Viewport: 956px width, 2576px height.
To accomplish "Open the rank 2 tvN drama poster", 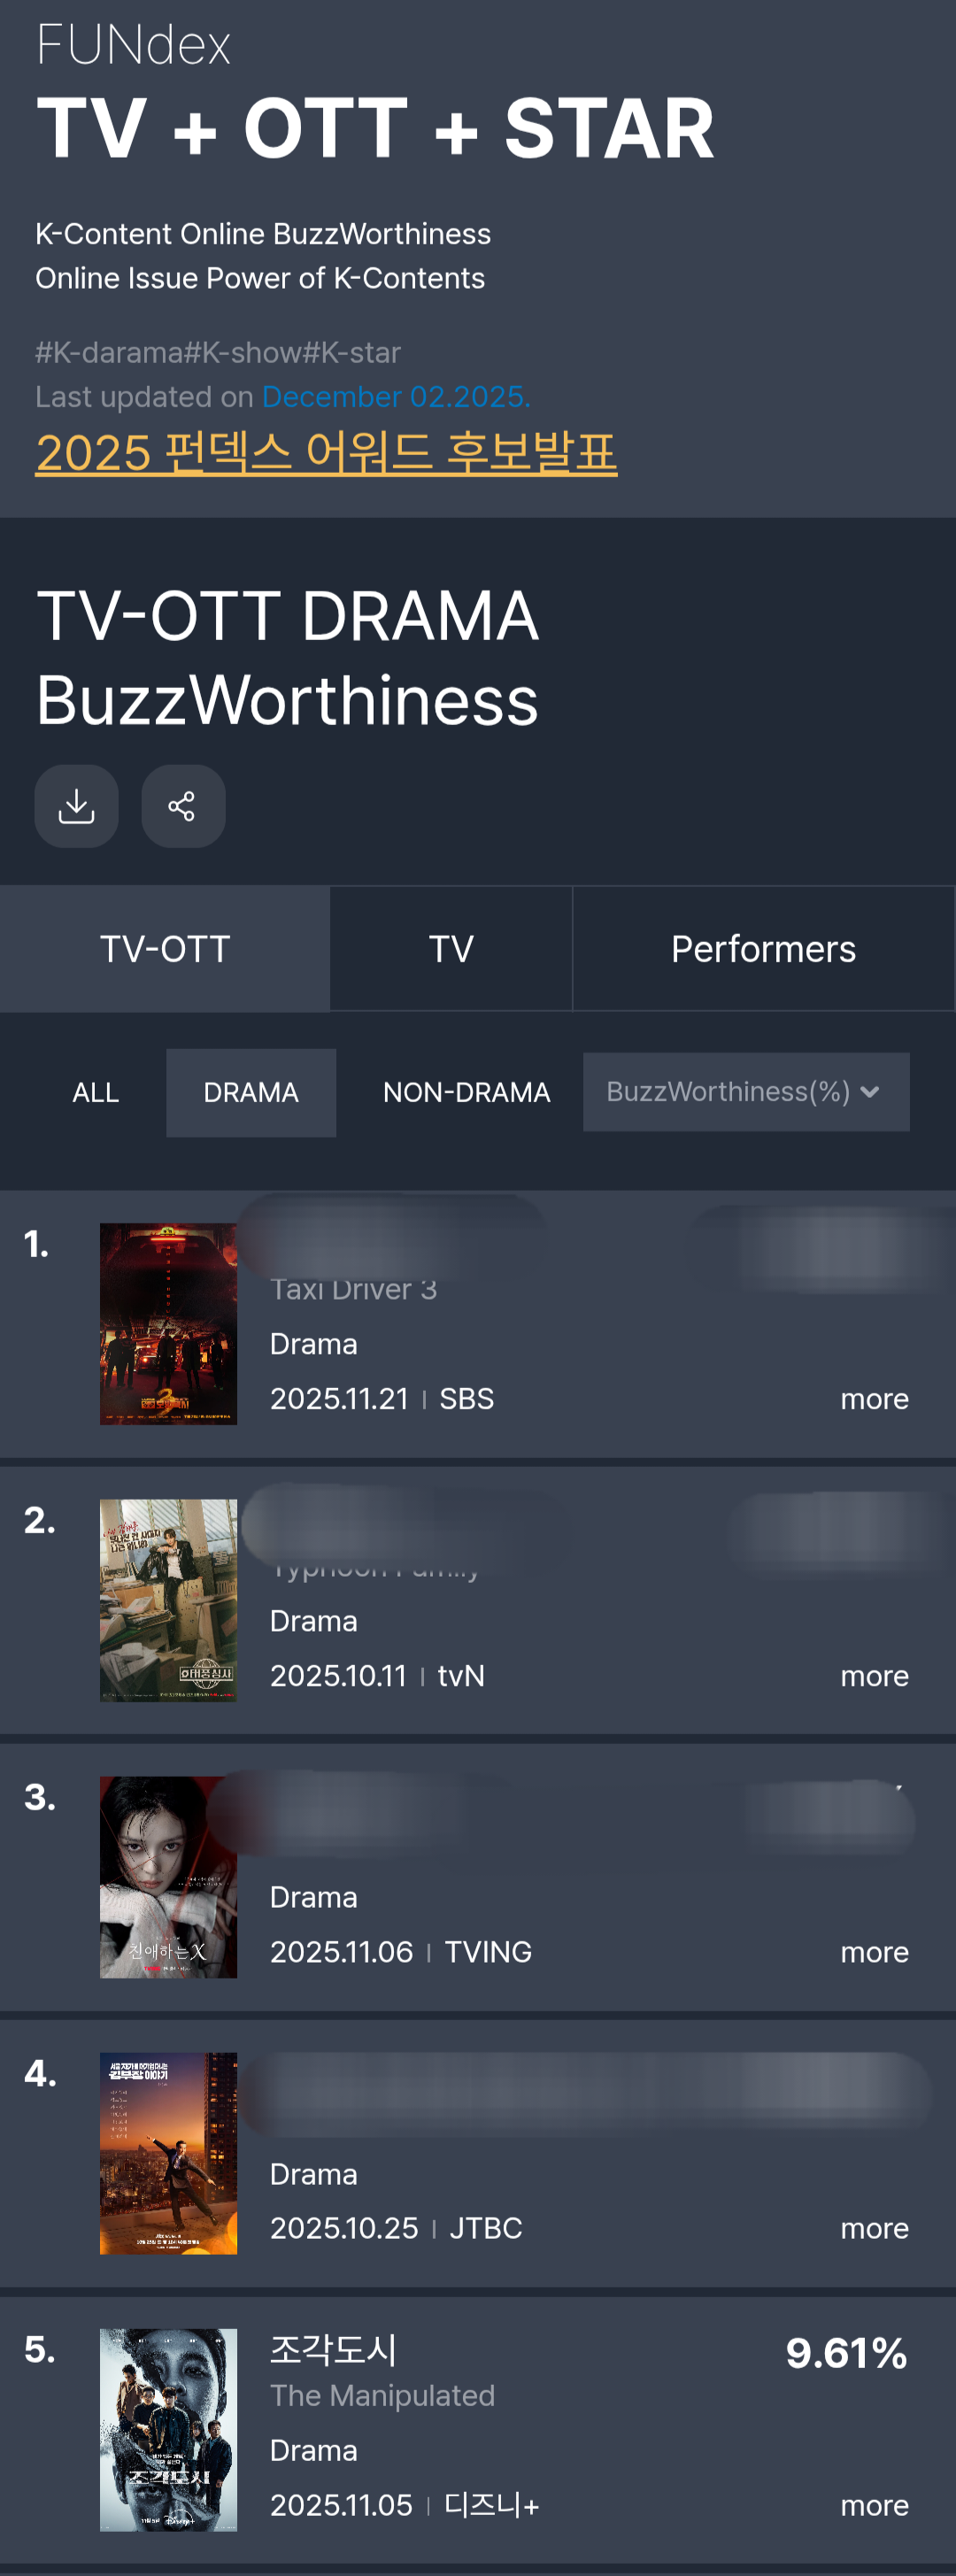I will coord(168,1600).
